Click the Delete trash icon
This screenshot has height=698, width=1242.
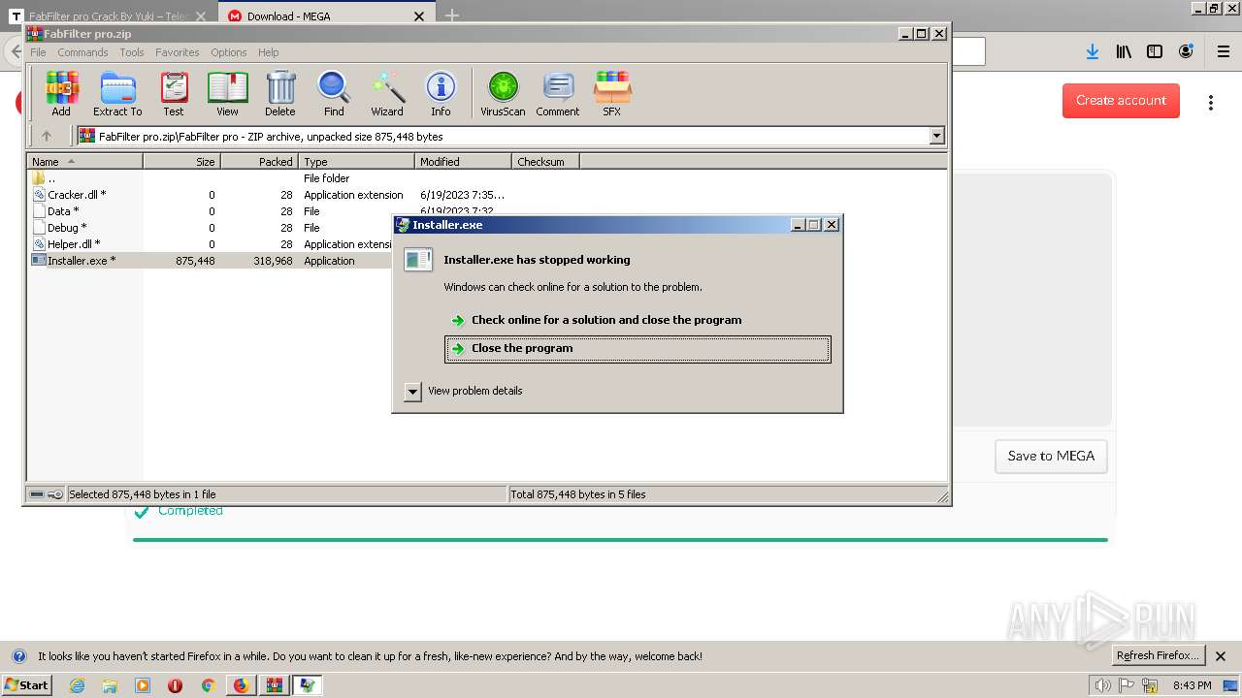tap(280, 94)
